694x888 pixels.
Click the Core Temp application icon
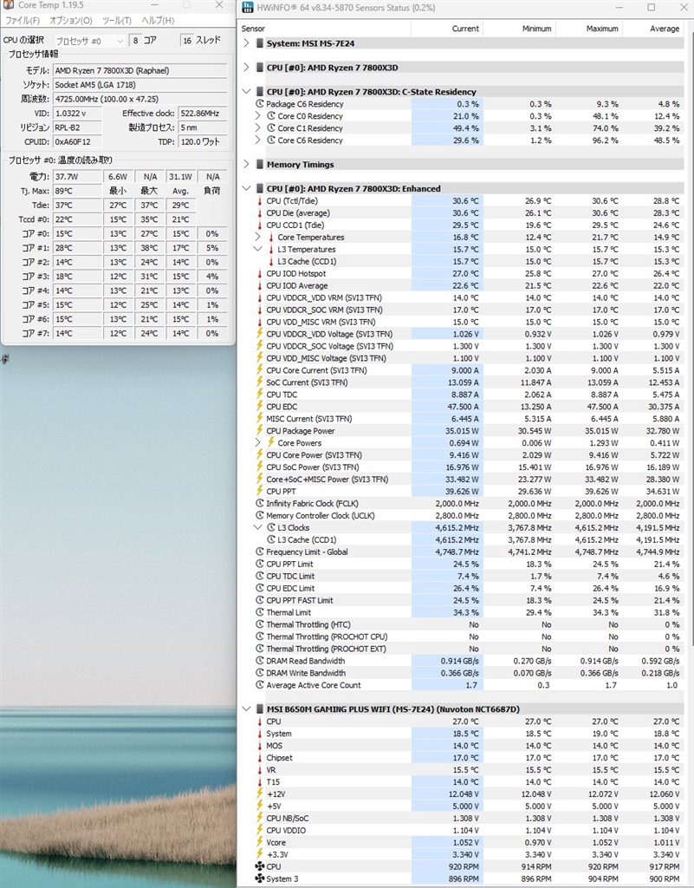(9, 4)
